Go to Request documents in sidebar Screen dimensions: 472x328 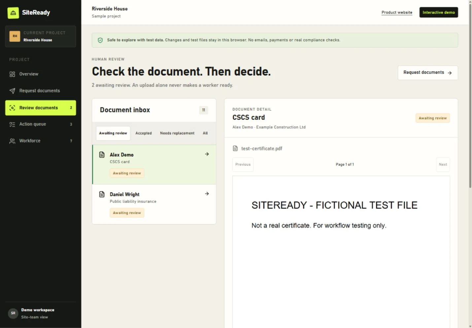pyautogui.click(x=41, y=91)
